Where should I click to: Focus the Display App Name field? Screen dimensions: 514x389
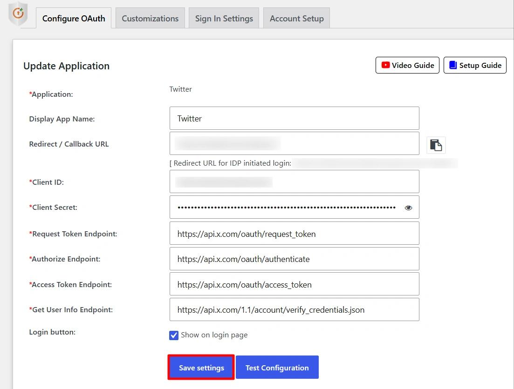click(295, 118)
